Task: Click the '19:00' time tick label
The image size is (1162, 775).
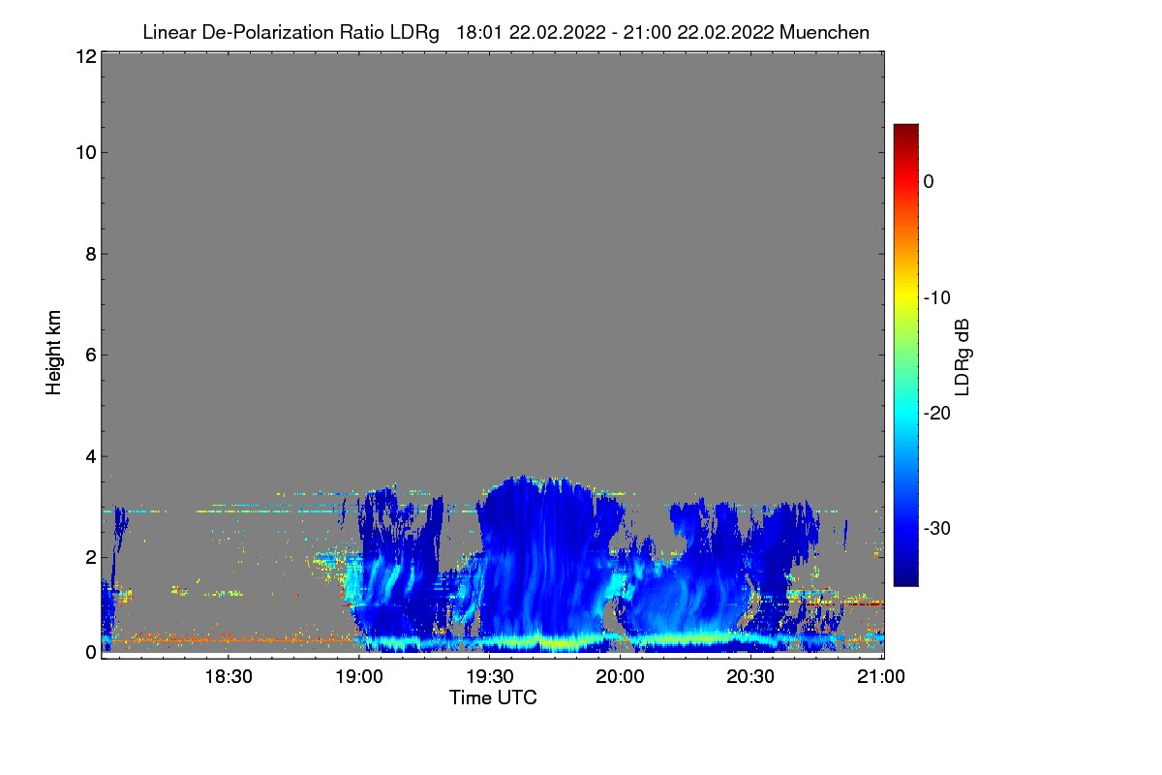Action: [x=359, y=676]
